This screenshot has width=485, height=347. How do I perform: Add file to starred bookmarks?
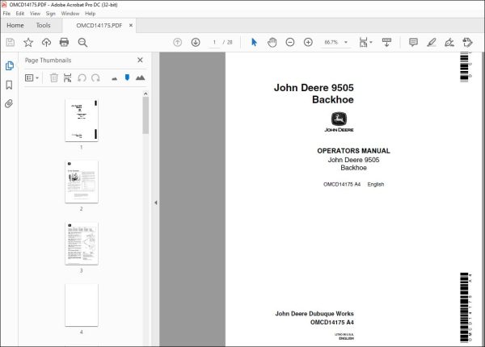(x=28, y=42)
